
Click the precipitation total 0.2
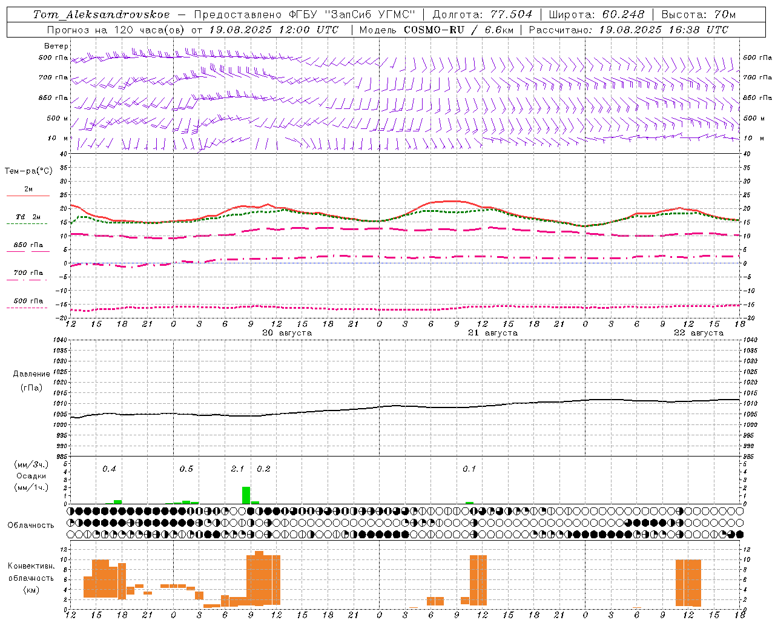point(263,469)
